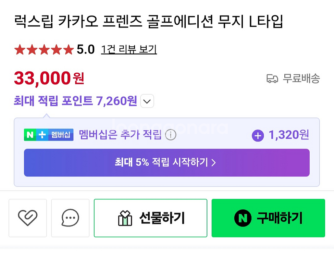Select the N+ 멤버십 badge
334x257 pixels.
point(49,135)
